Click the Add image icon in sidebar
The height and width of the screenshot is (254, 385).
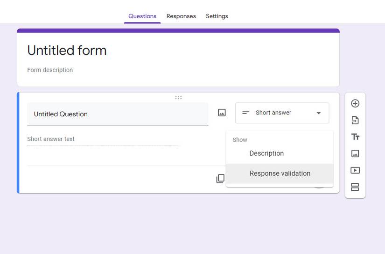[355, 154]
